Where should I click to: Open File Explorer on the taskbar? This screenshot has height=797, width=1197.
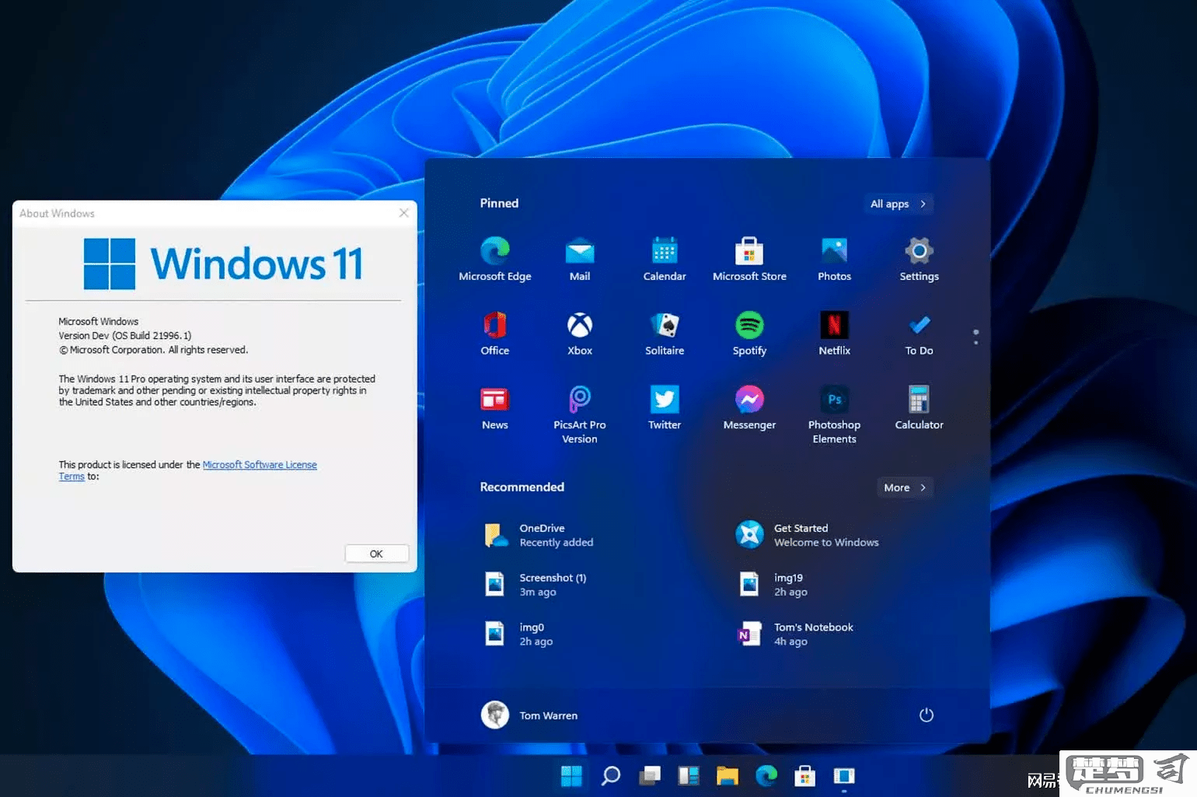tap(728, 776)
